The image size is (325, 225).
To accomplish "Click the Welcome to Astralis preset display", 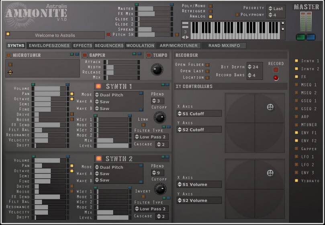I will [x=55, y=35].
